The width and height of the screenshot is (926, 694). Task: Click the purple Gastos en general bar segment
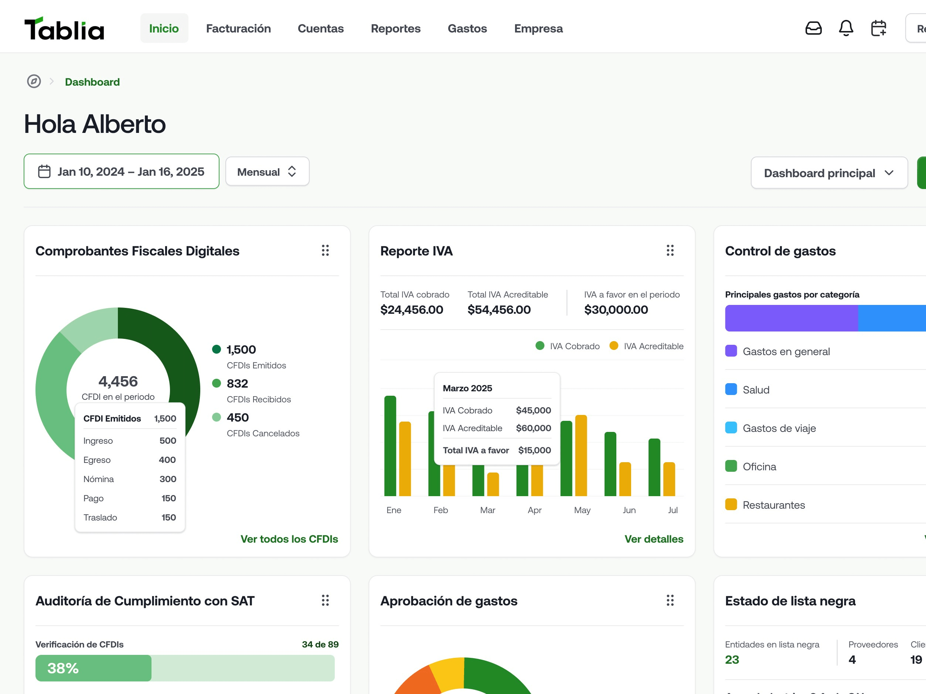pyautogui.click(x=791, y=318)
